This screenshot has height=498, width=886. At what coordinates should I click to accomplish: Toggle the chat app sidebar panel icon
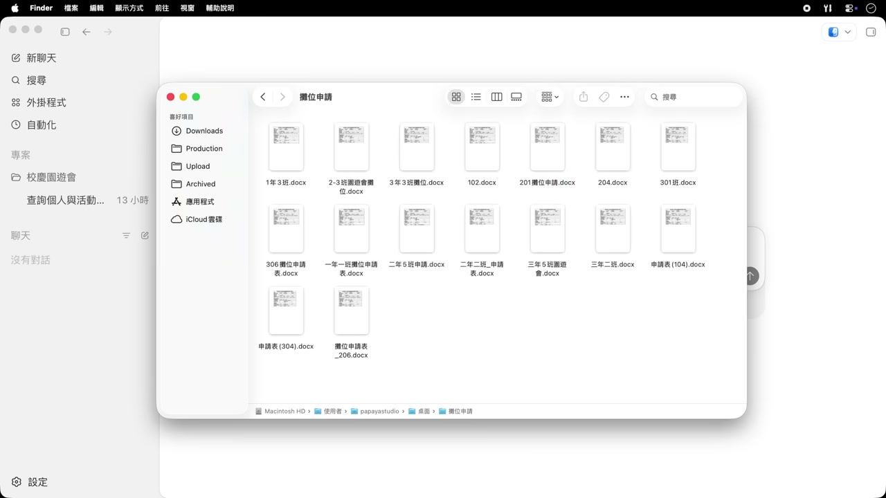pos(65,32)
